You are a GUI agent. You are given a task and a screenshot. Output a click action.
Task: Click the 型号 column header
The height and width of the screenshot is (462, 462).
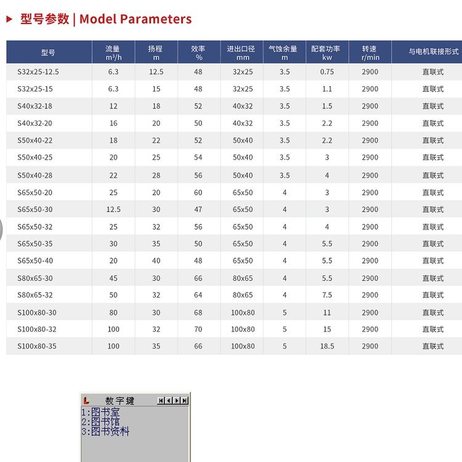48,52
